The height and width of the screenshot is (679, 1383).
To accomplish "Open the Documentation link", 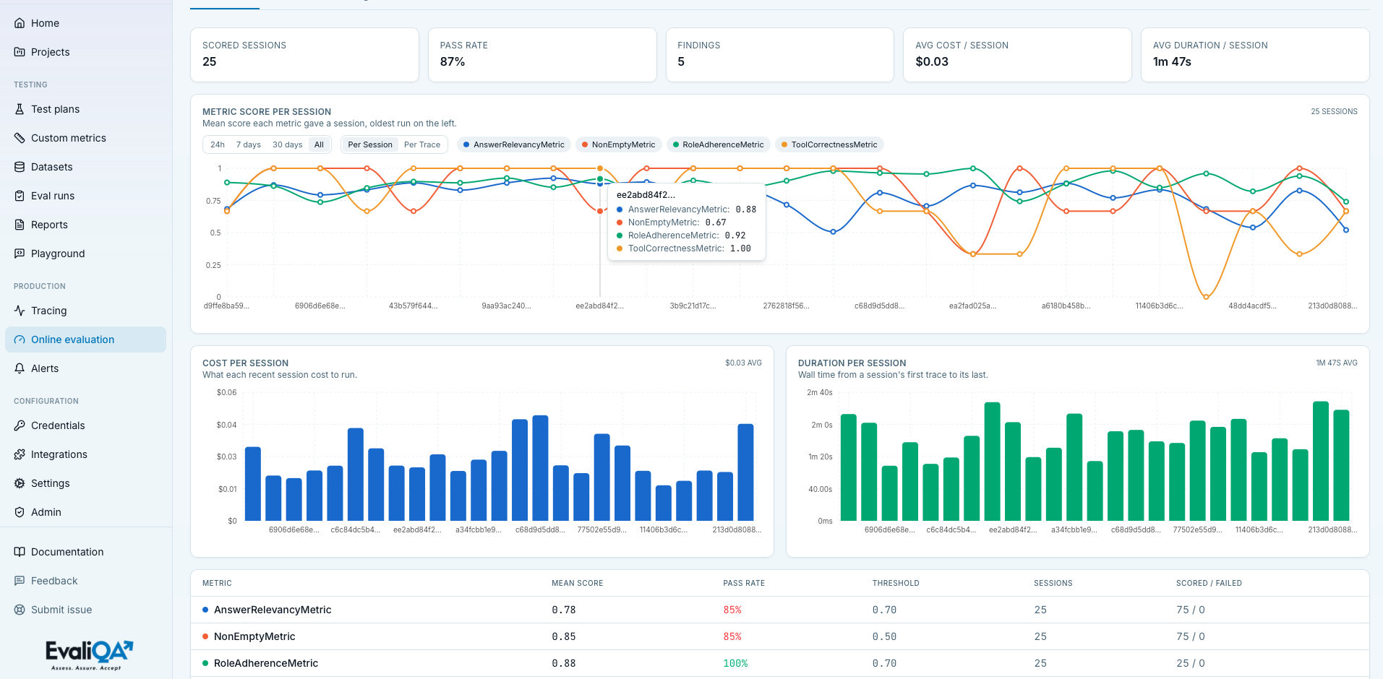I will [x=85, y=552].
